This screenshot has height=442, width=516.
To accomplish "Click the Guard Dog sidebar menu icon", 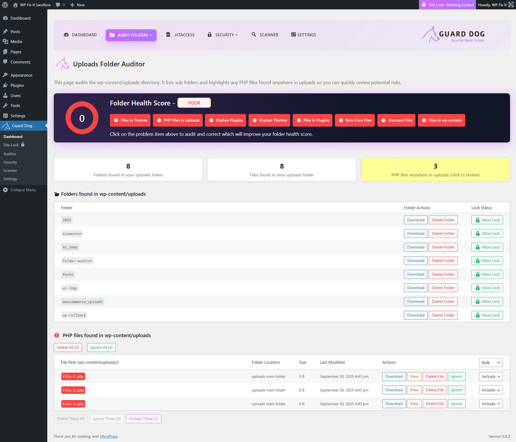I will pos(6,126).
